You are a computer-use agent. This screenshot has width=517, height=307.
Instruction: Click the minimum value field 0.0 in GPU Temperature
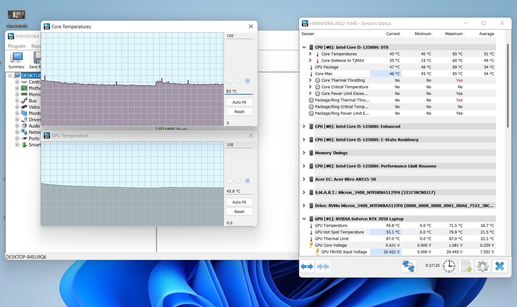pos(239,223)
